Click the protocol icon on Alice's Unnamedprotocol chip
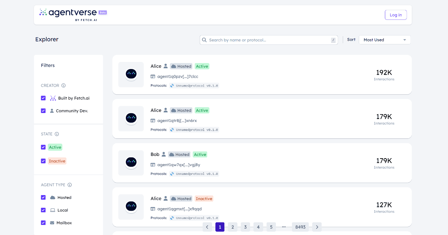The image size is (448, 235). (x=171, y=85)
